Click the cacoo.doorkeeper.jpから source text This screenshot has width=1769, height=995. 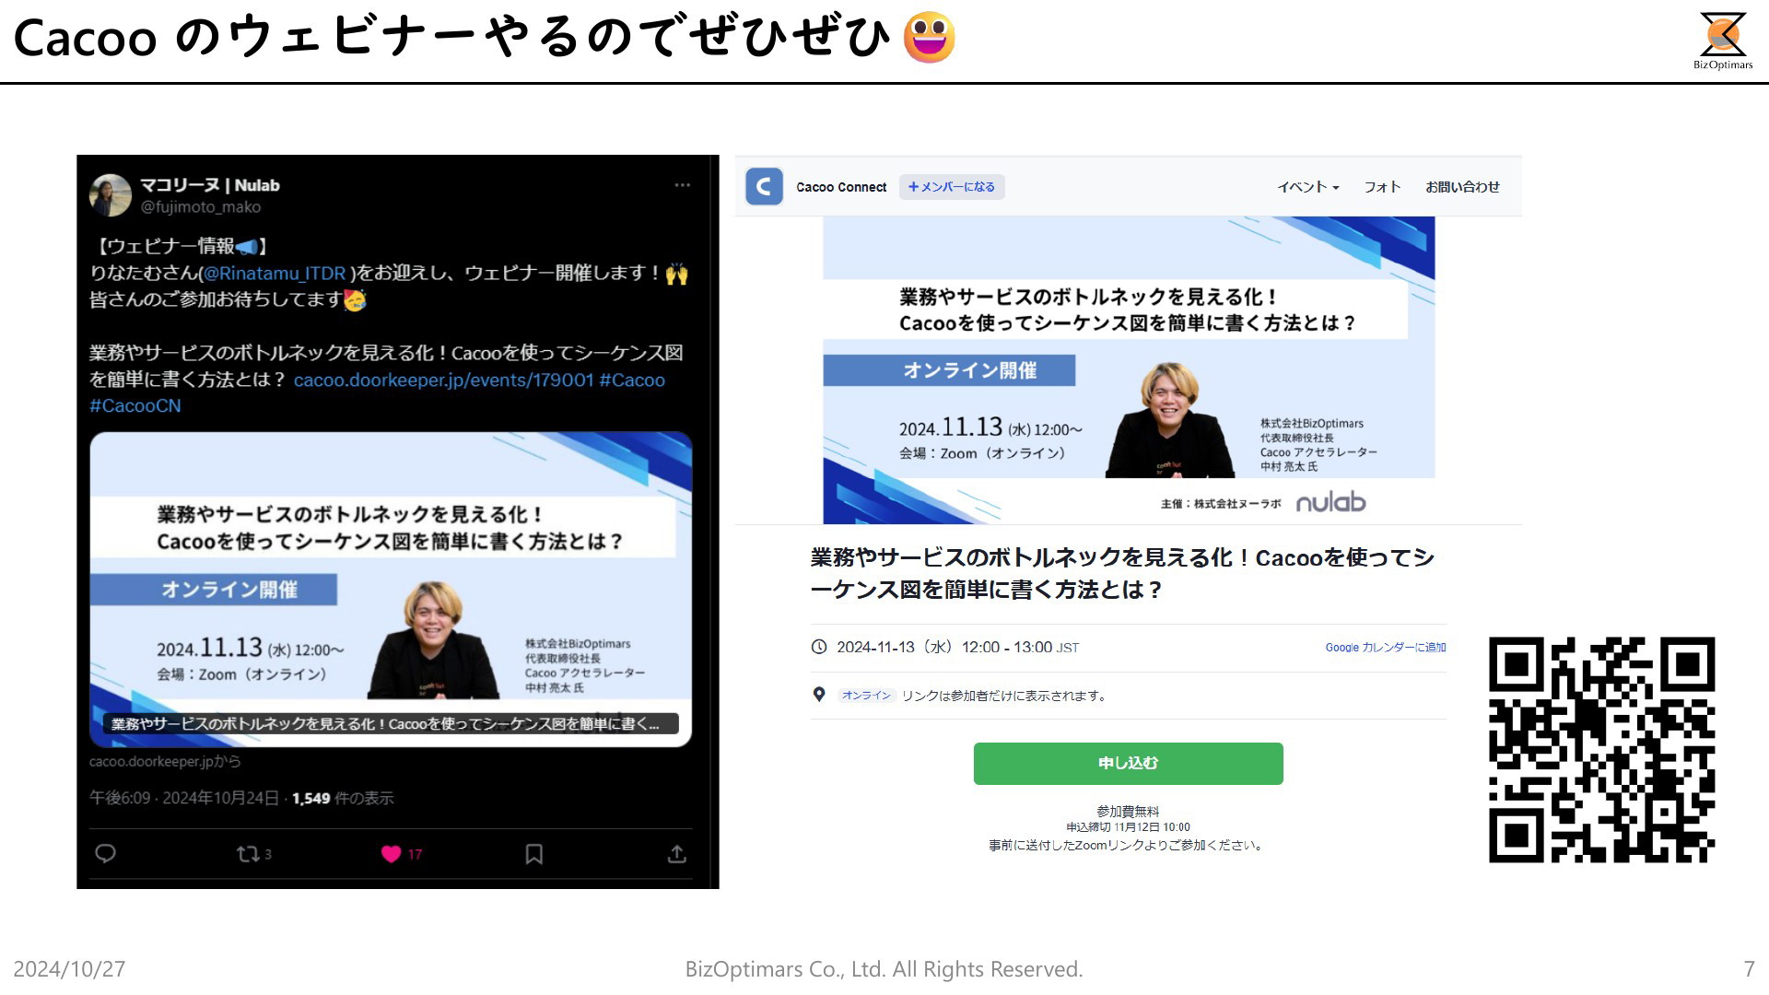[165, 761]
